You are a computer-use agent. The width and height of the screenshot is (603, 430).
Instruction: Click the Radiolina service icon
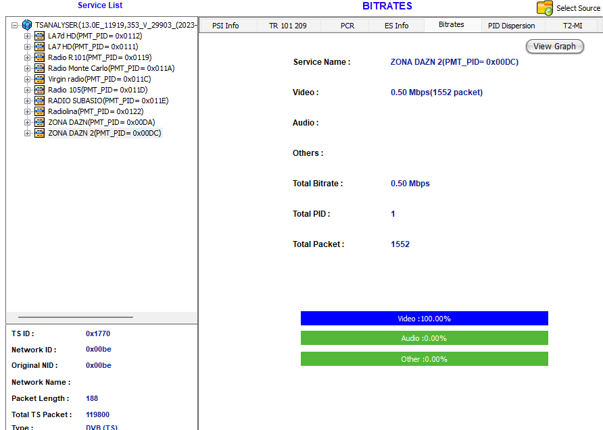click(x=39, y=112)
